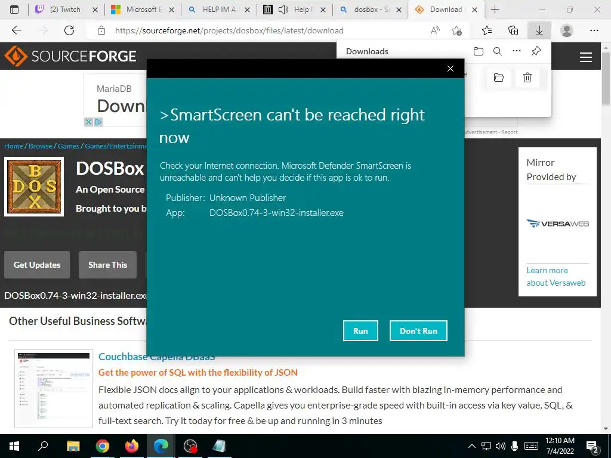Close the MariaDB ad via X icon

click(x=88, y=122)
